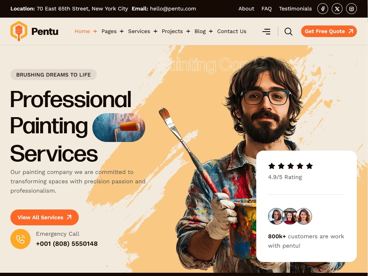The image size is (368, 276).
Task: Open the Contact Us menu item
Action: pos(232,31)
